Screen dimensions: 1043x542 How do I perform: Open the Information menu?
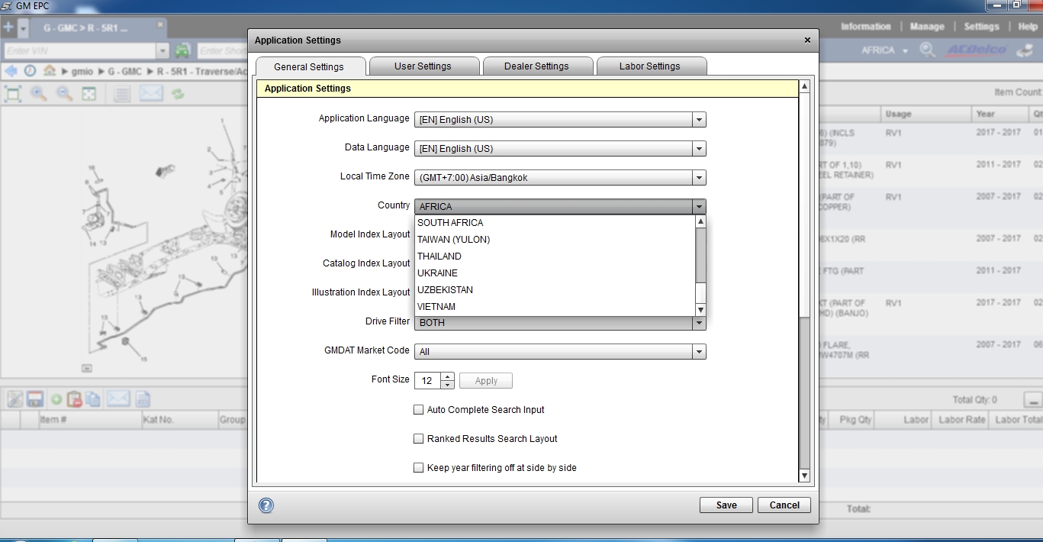(865, 27)
